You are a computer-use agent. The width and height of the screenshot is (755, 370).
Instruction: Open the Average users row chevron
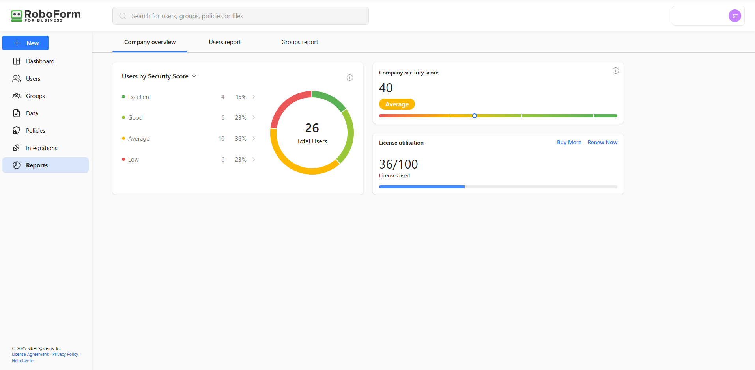click(254, 138)
